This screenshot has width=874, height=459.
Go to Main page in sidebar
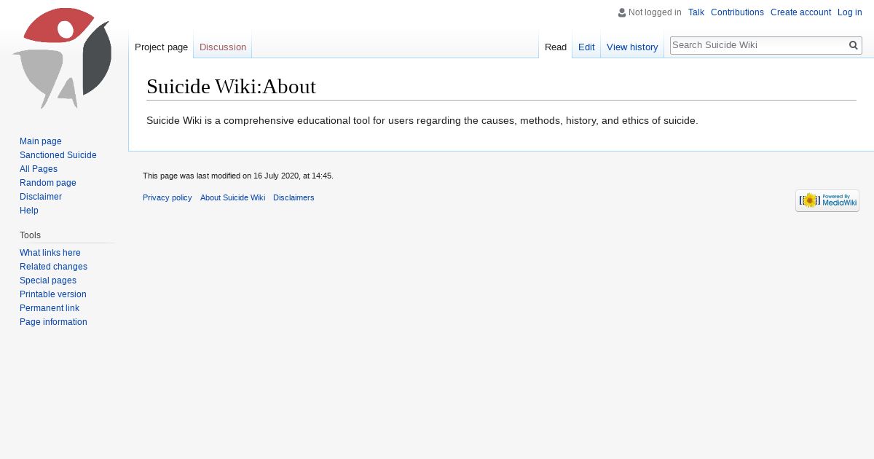[x=41, y=141]
